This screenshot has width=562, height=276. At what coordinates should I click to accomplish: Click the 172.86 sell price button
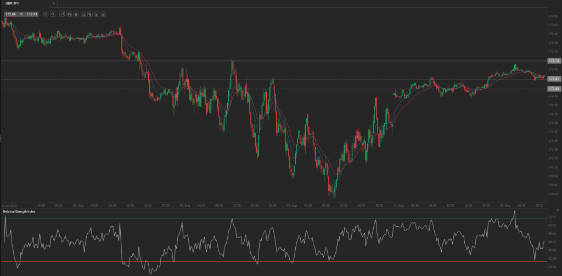tap(9, 14)
